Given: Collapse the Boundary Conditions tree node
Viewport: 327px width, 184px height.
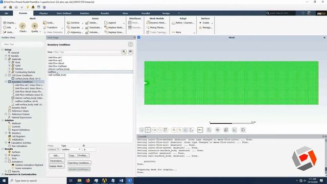Looking at the screenshot, I should pos(6,82).
